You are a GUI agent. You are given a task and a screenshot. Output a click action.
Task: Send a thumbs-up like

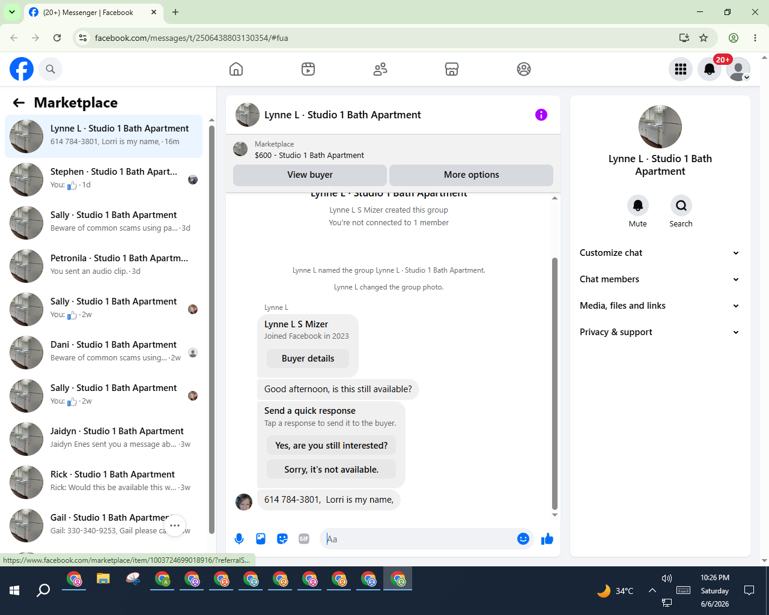click(547, 539)
